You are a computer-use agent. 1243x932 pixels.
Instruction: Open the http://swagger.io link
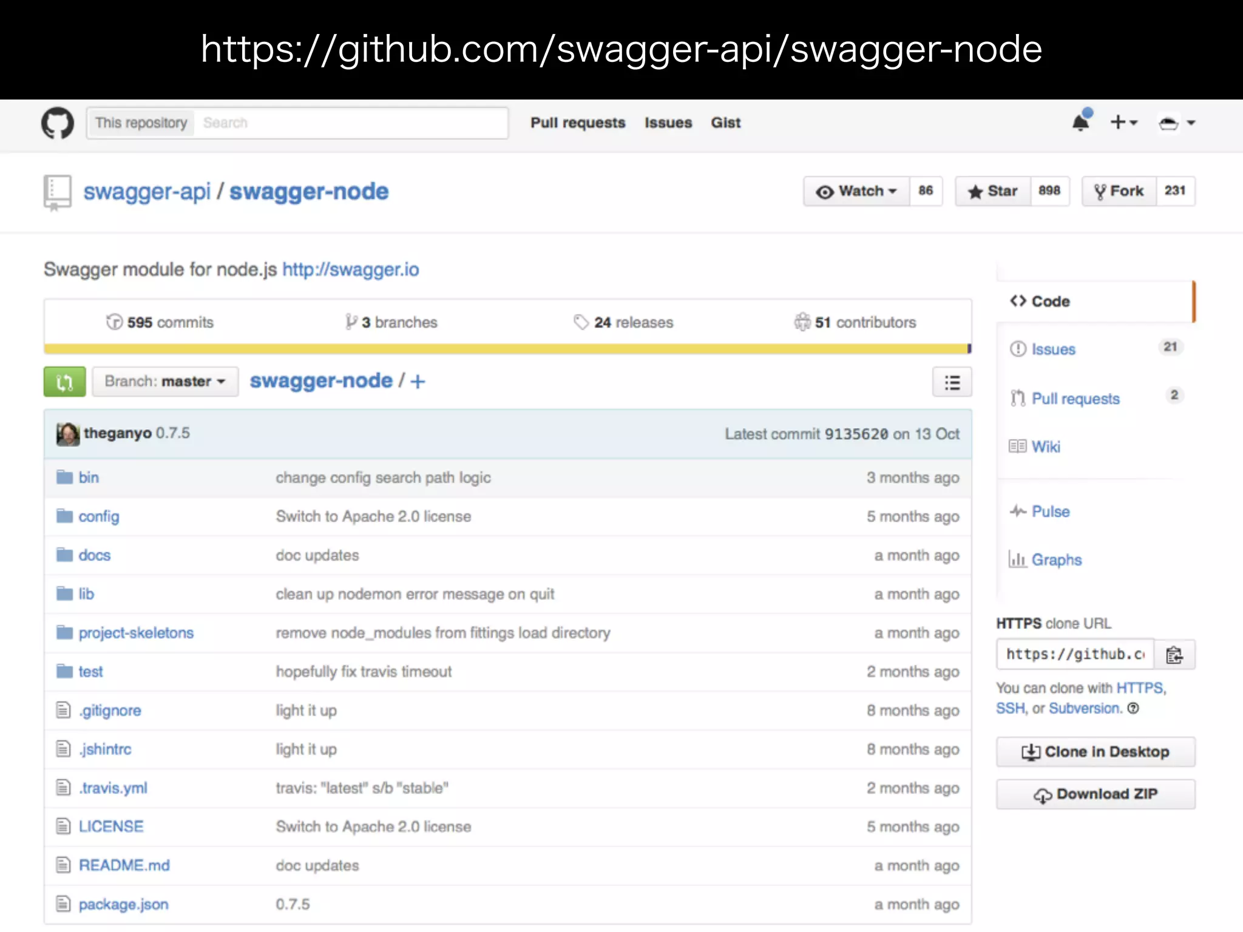(351, 269)
